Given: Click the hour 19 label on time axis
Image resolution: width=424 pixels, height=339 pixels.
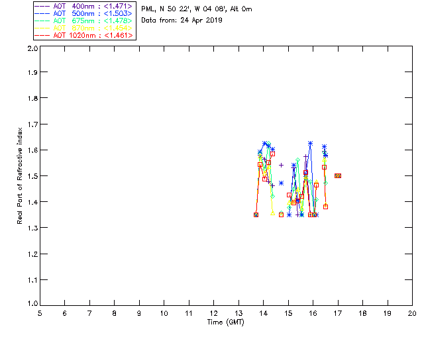Looking at the screenshot, I should (x=388, y=314).
